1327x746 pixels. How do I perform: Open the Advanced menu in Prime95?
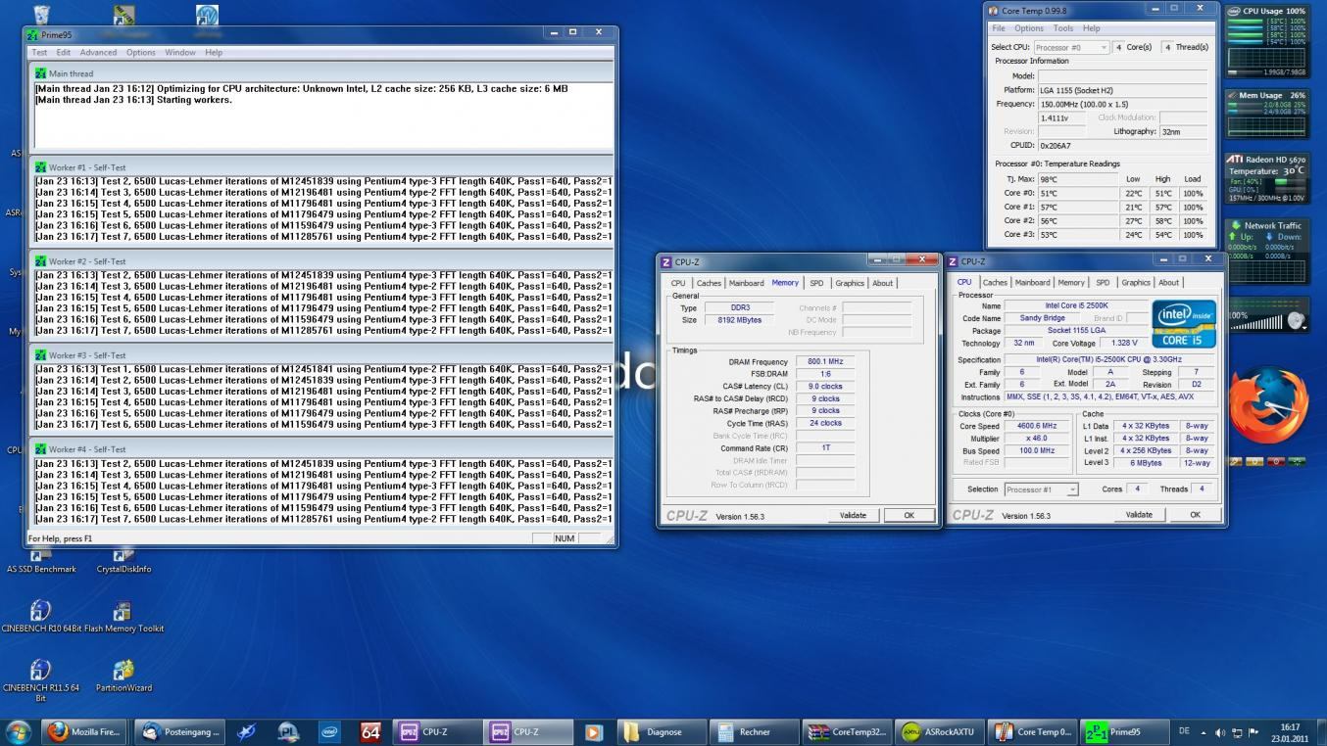[98, 52]
